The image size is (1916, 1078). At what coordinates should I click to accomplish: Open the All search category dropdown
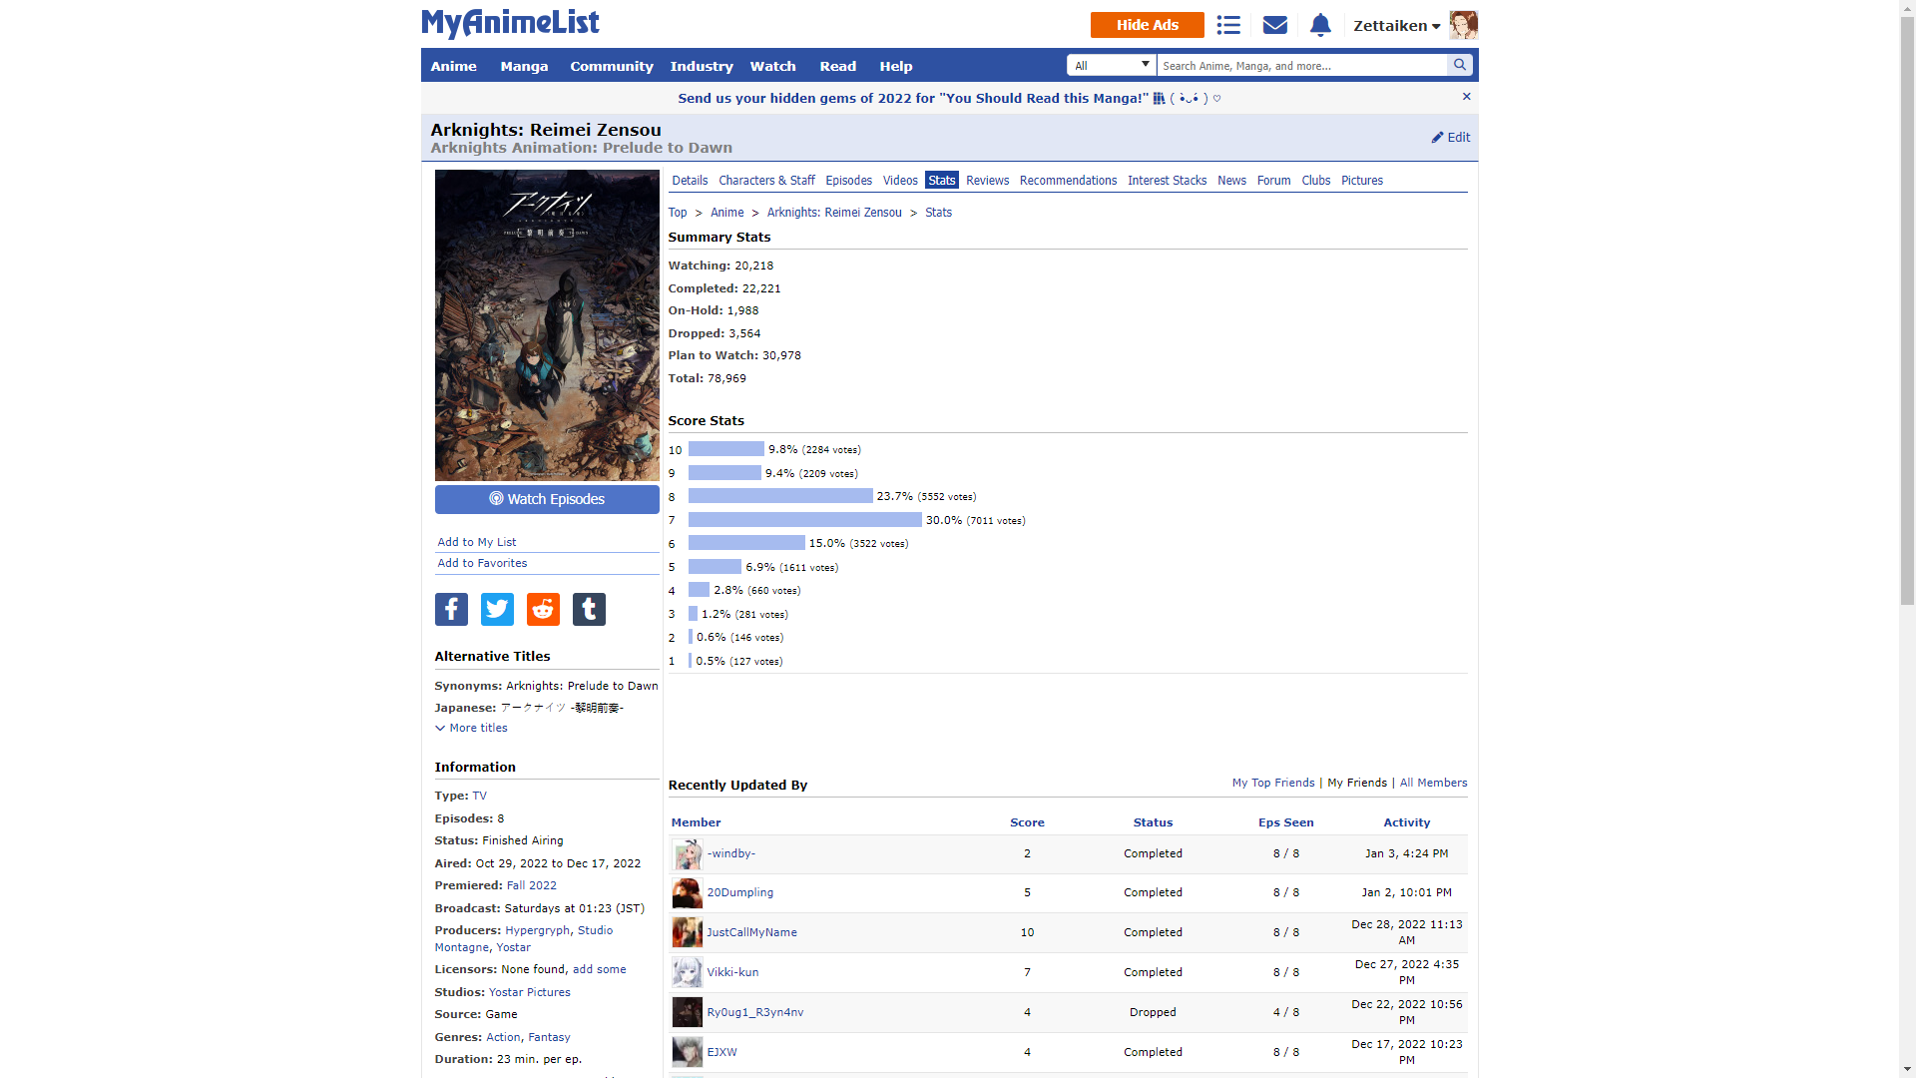1112,65
